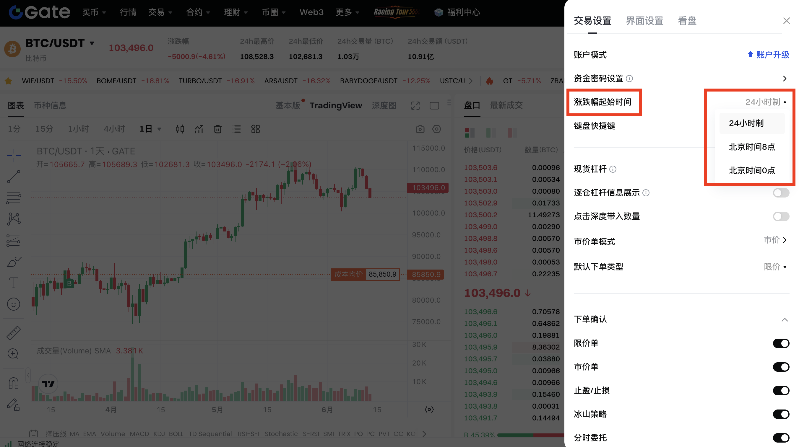Open the indicators icon in chart toolbar
Screen dimensions: 799x447
tap(199, 129)
